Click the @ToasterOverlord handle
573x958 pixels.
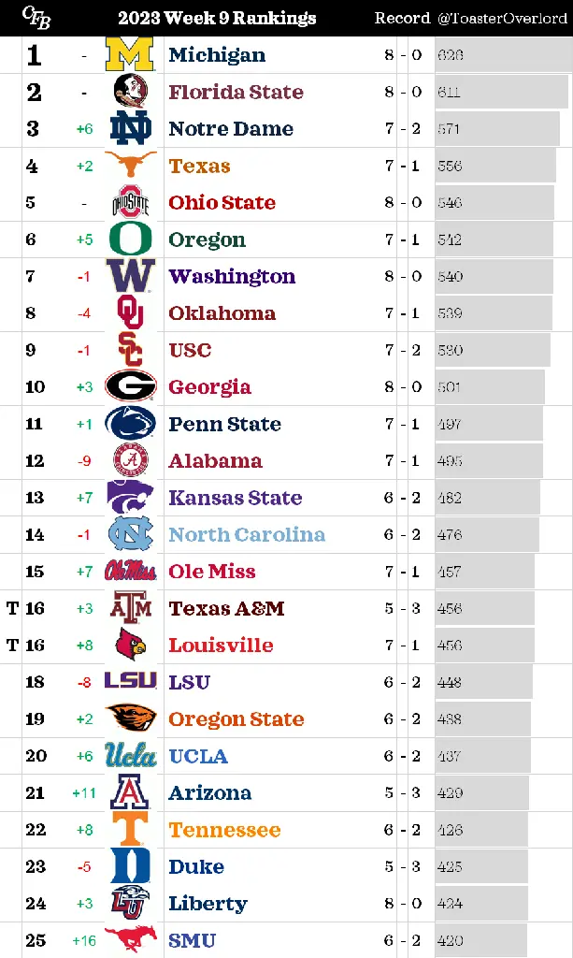502,19
